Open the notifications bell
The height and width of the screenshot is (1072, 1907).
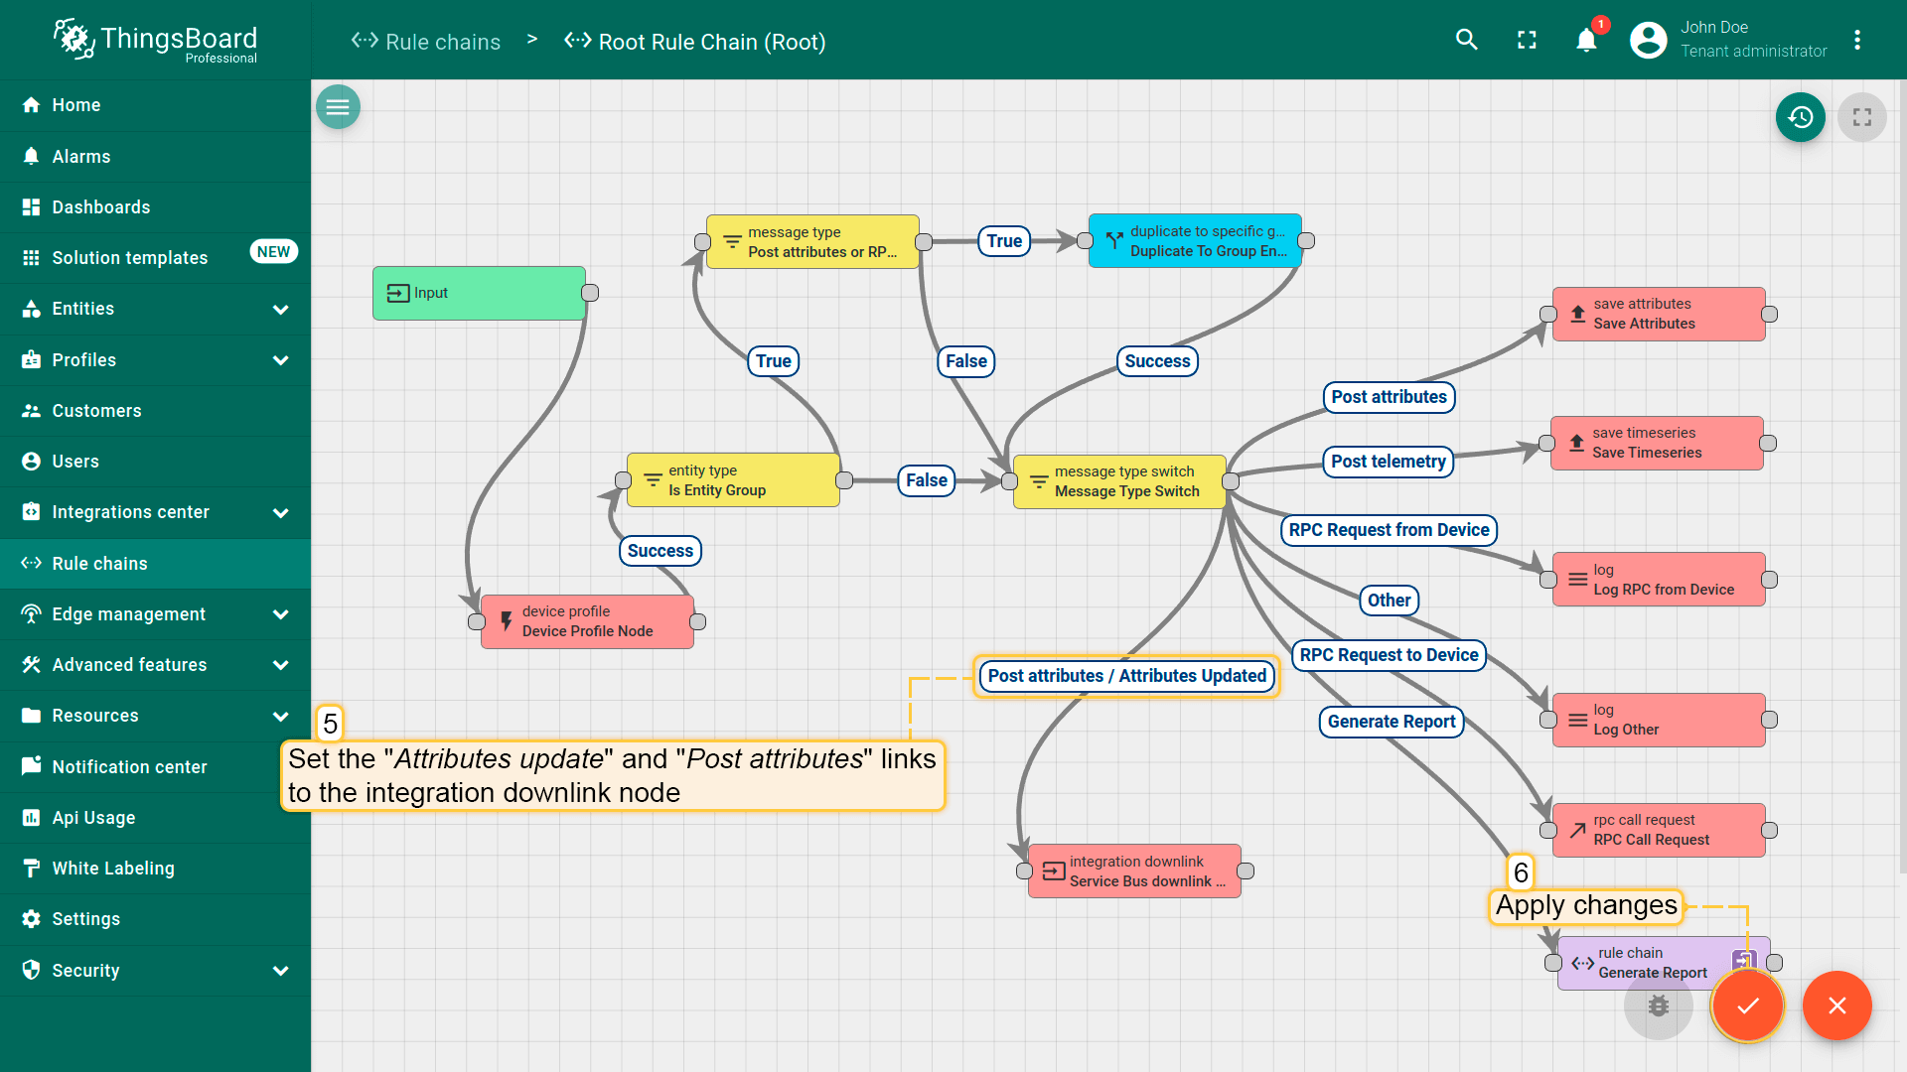point(1586,40)
